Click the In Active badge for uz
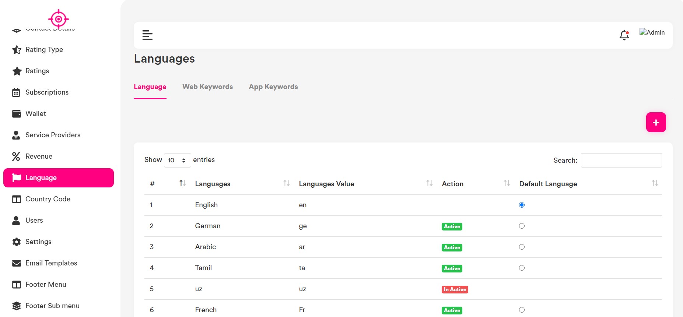 pos(455,289)
